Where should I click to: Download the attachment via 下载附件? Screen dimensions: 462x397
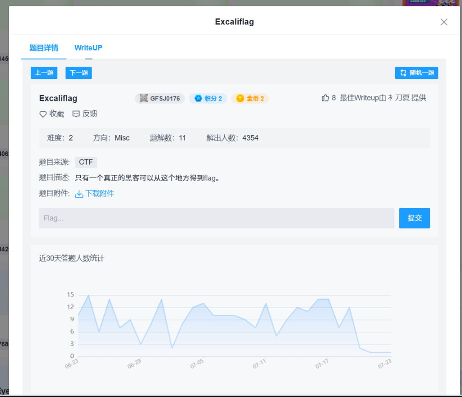point(95,194)
